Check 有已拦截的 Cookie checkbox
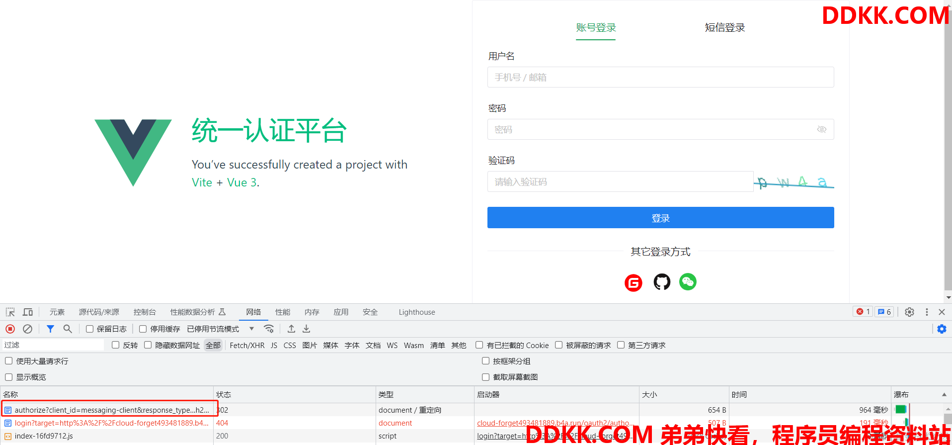This screenshot has height=445, width=952. pyautogui.click(x=479, y=345)
